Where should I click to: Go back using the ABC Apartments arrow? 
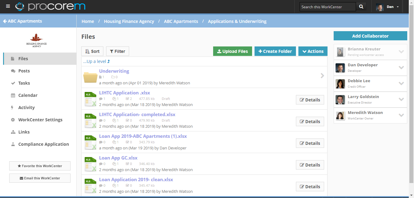tap(5, 21)
